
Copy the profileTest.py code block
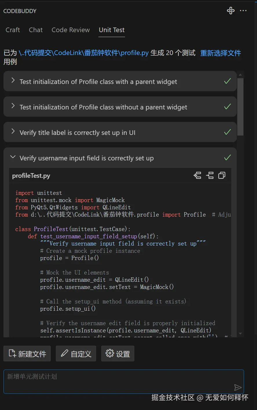[222, 175]
